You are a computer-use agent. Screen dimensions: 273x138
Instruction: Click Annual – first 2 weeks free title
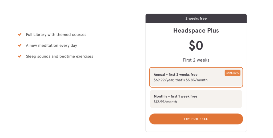click(x=175, y=75)
